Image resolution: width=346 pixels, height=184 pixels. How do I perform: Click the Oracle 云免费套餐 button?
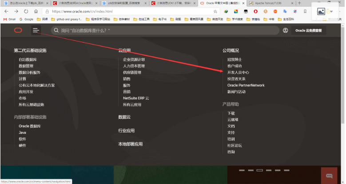click(309, 31)
